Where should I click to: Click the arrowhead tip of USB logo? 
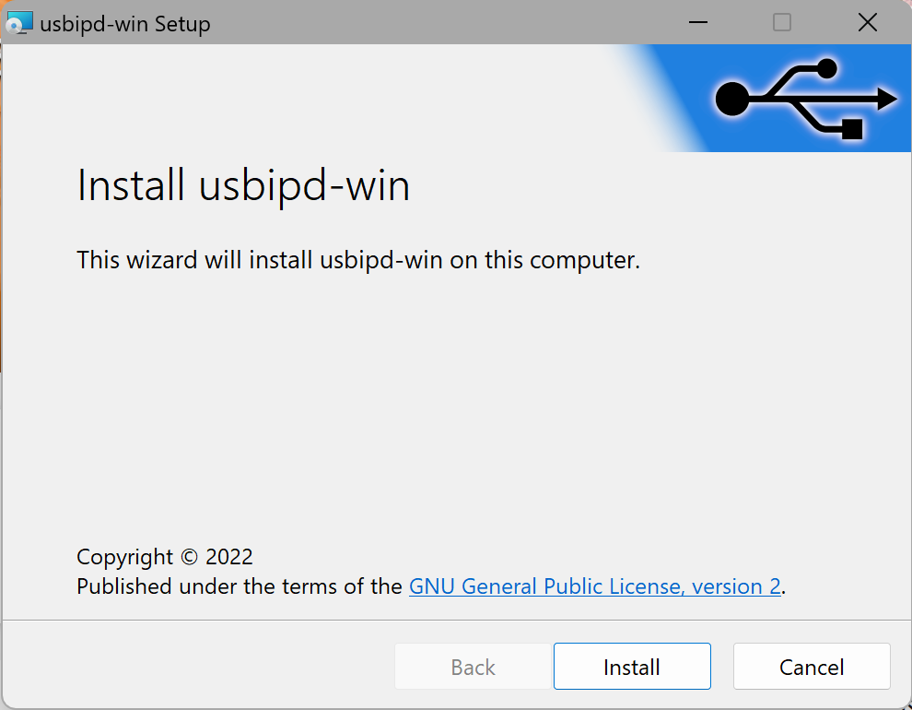pos(888,99)
